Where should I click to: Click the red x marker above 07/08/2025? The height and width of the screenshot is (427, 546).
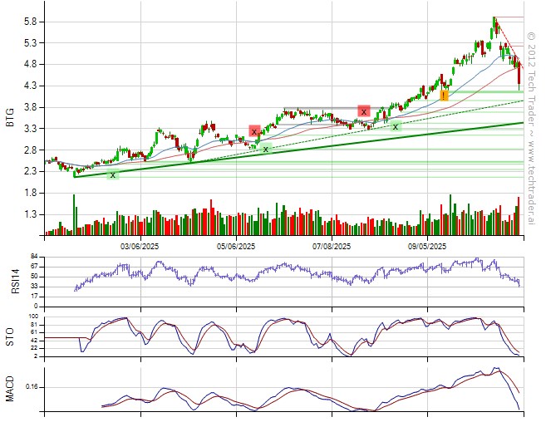[x=363, y=111]
